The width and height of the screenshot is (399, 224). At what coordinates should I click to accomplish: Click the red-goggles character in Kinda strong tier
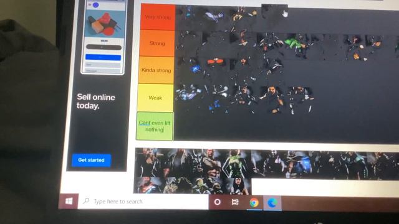click(216, 70)
